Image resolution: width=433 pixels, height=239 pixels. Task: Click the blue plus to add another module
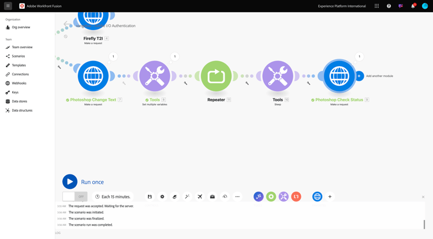(359, 76)
